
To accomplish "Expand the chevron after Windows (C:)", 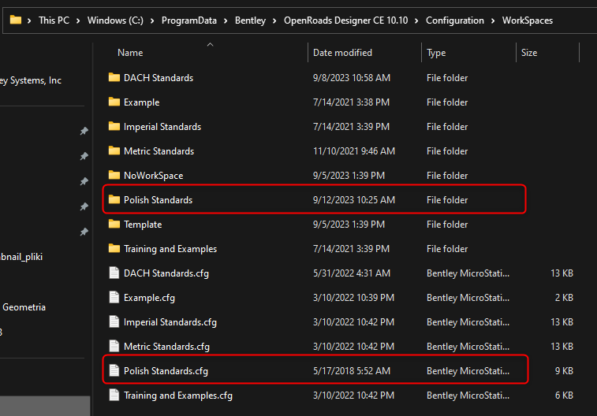I will [152, 21].
